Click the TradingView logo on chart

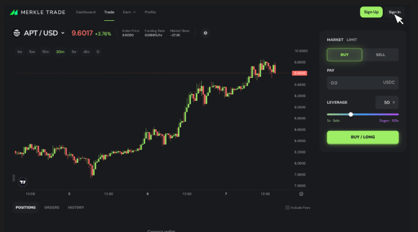point(23,182)
